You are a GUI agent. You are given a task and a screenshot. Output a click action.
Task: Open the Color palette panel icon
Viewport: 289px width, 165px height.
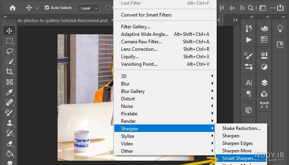[x=264, y=28]
